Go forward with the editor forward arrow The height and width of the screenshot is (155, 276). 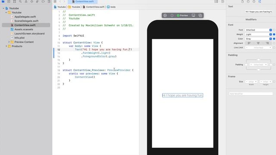click(x=64, y=1)
